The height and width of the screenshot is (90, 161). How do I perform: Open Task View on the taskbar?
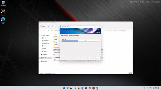(71, 88)
